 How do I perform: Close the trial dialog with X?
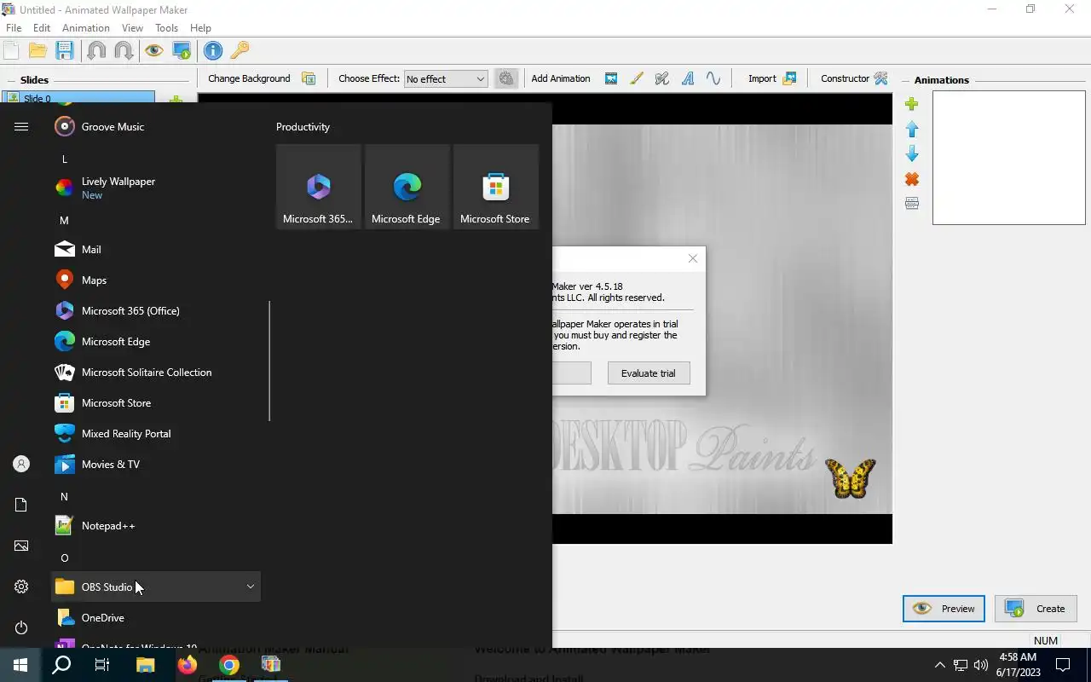pos(693,258)
